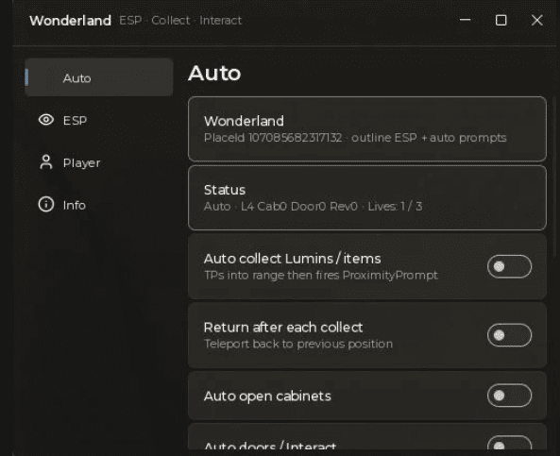Screen dimensions: 560x456
Task: Click the large 'Auto' page heading
Action: click(214, 74)
